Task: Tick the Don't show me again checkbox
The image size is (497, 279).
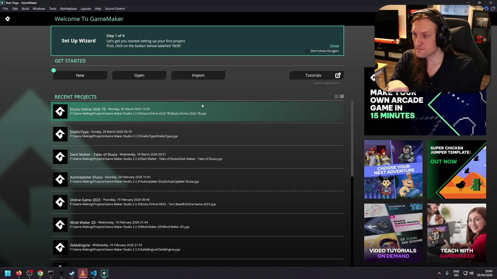Action: (307, 51)
